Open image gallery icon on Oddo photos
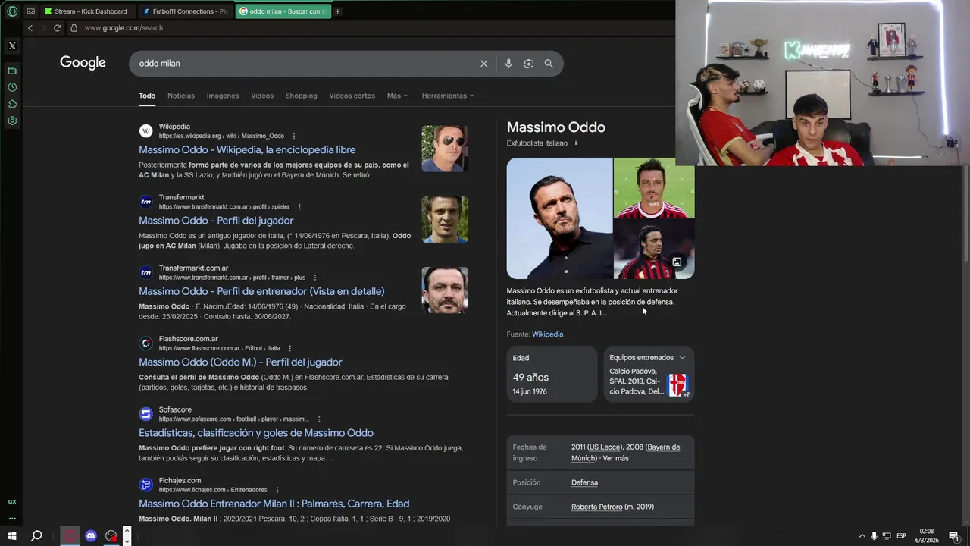The image size is (970, 546). [x=677, y=262]
